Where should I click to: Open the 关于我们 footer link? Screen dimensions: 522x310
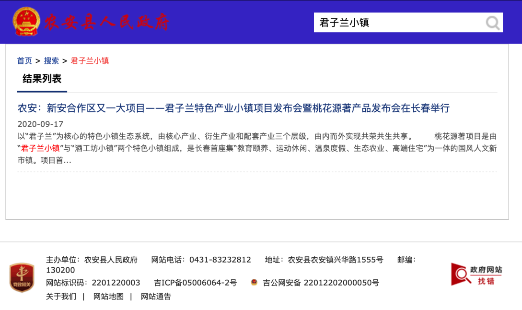(x=61, y=297)
